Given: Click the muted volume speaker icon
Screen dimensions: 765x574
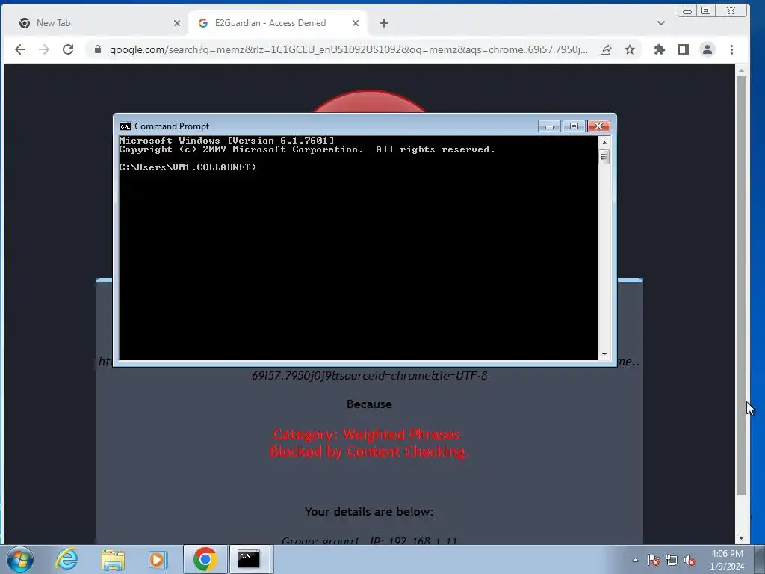Looking at the screenshot, I should pyautogui.click(x=690, y=560).
